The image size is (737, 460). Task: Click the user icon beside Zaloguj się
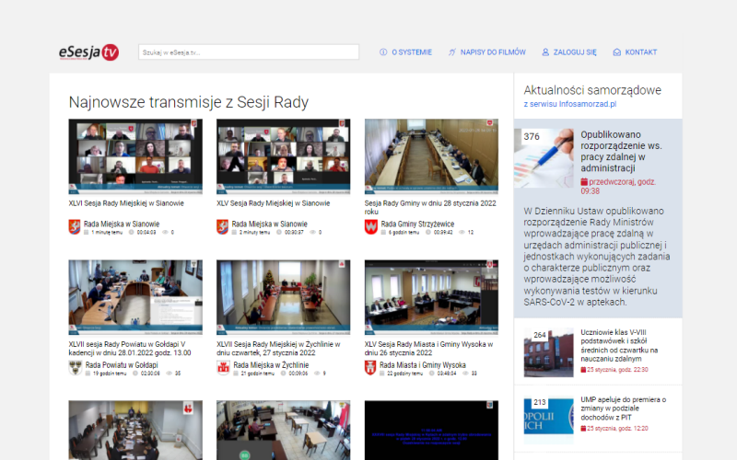pyautogui.click(x=545, y=52)
